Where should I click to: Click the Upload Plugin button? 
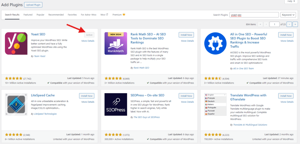click(x=33, y=5)
